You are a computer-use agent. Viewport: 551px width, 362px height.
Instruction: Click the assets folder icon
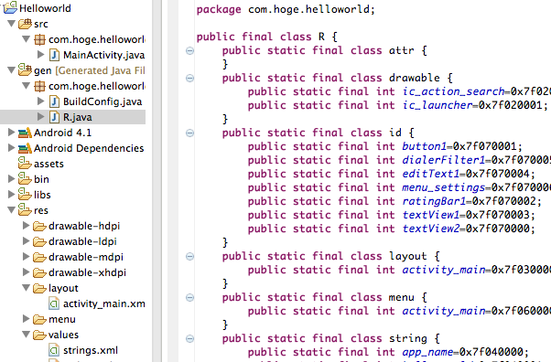pyautogui.click(x=25, y=164)
